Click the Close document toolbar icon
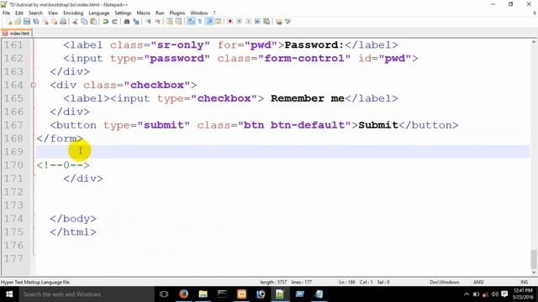This screenshot has width=538, height=302. tap(45, 22)
